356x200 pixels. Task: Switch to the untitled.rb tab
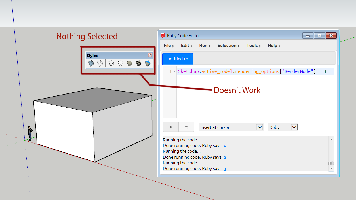(x=177, y=59)
